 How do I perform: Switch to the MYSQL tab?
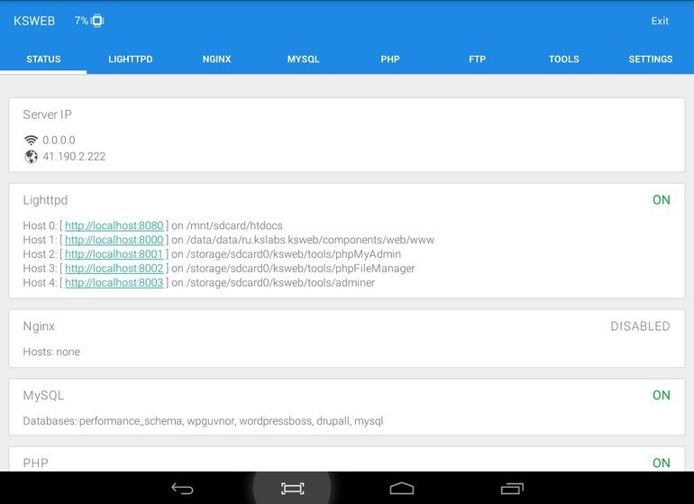303,59
